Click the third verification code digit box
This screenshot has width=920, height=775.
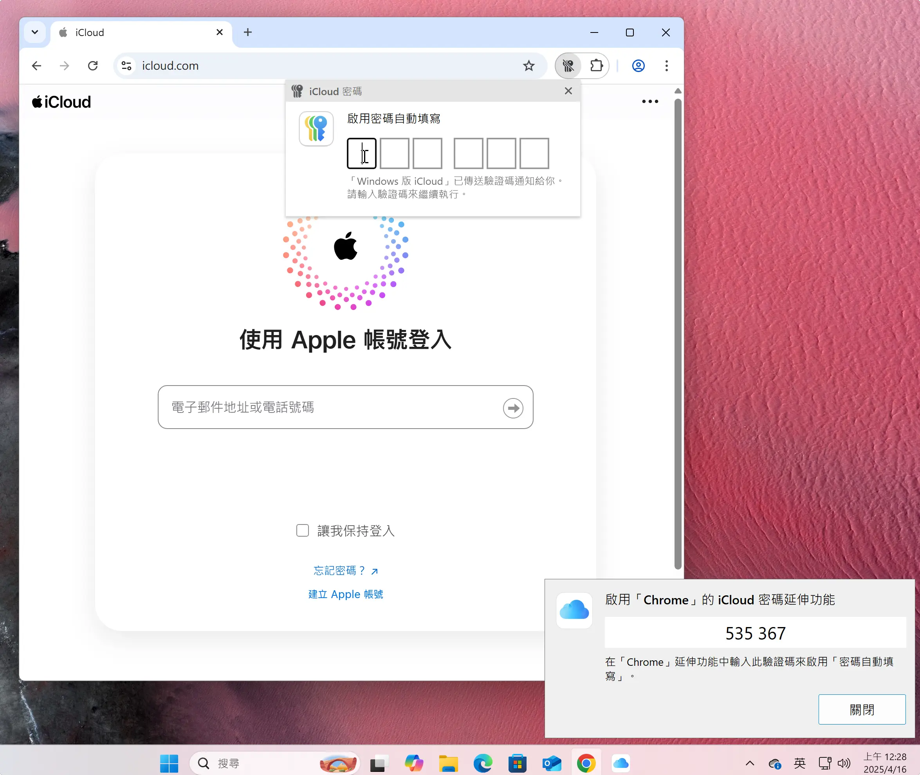pyautogui.click(x=428, y=153)
